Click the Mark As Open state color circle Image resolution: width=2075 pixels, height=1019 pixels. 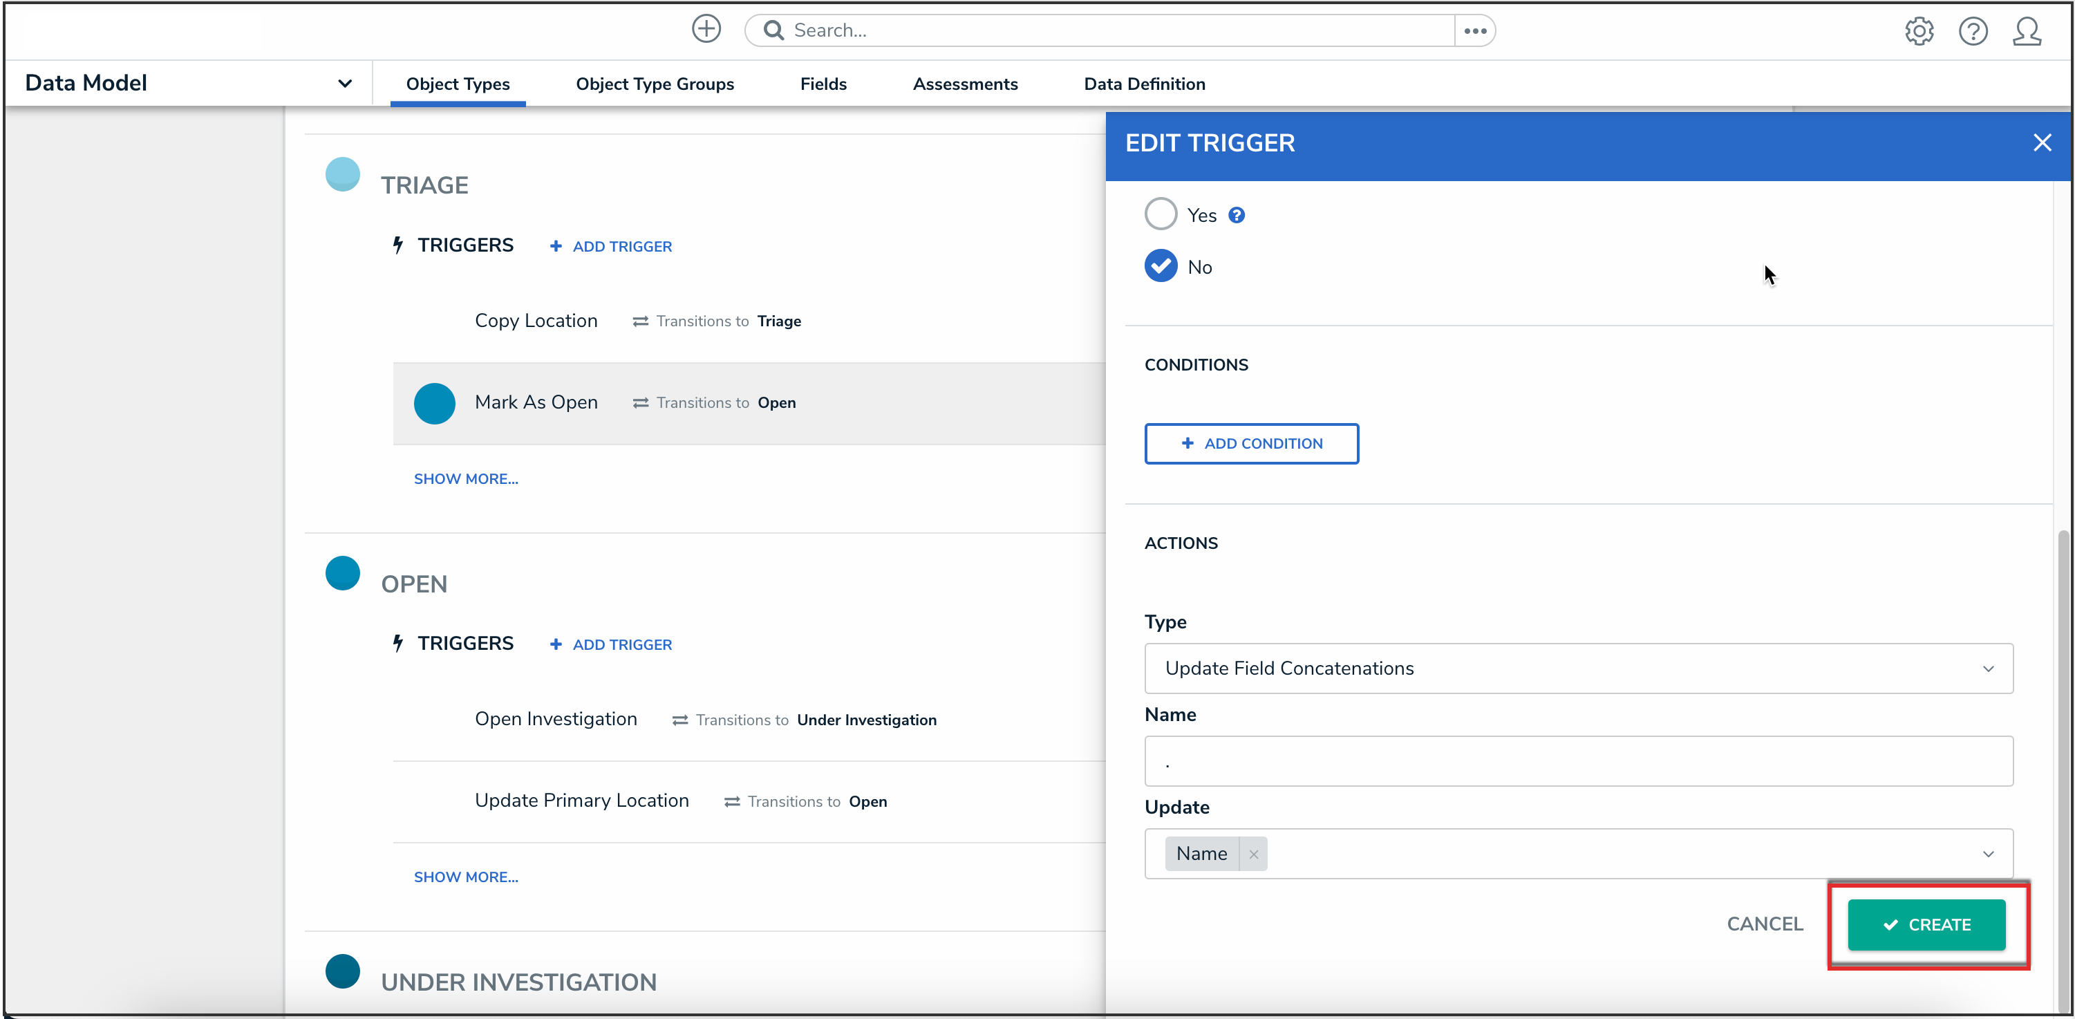(434, 403)
